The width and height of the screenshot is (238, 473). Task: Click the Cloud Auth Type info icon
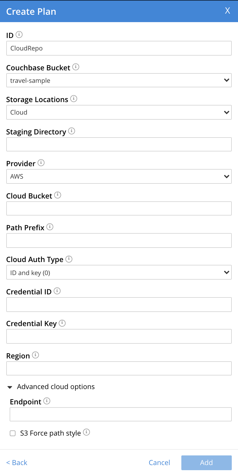pyautogui.click(x=69, y=259)
